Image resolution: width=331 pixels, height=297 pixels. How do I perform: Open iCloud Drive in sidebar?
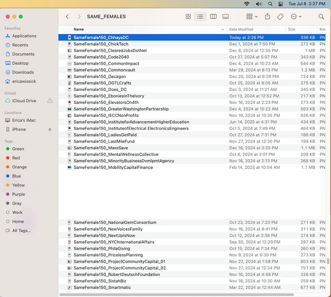coord(24,101)
